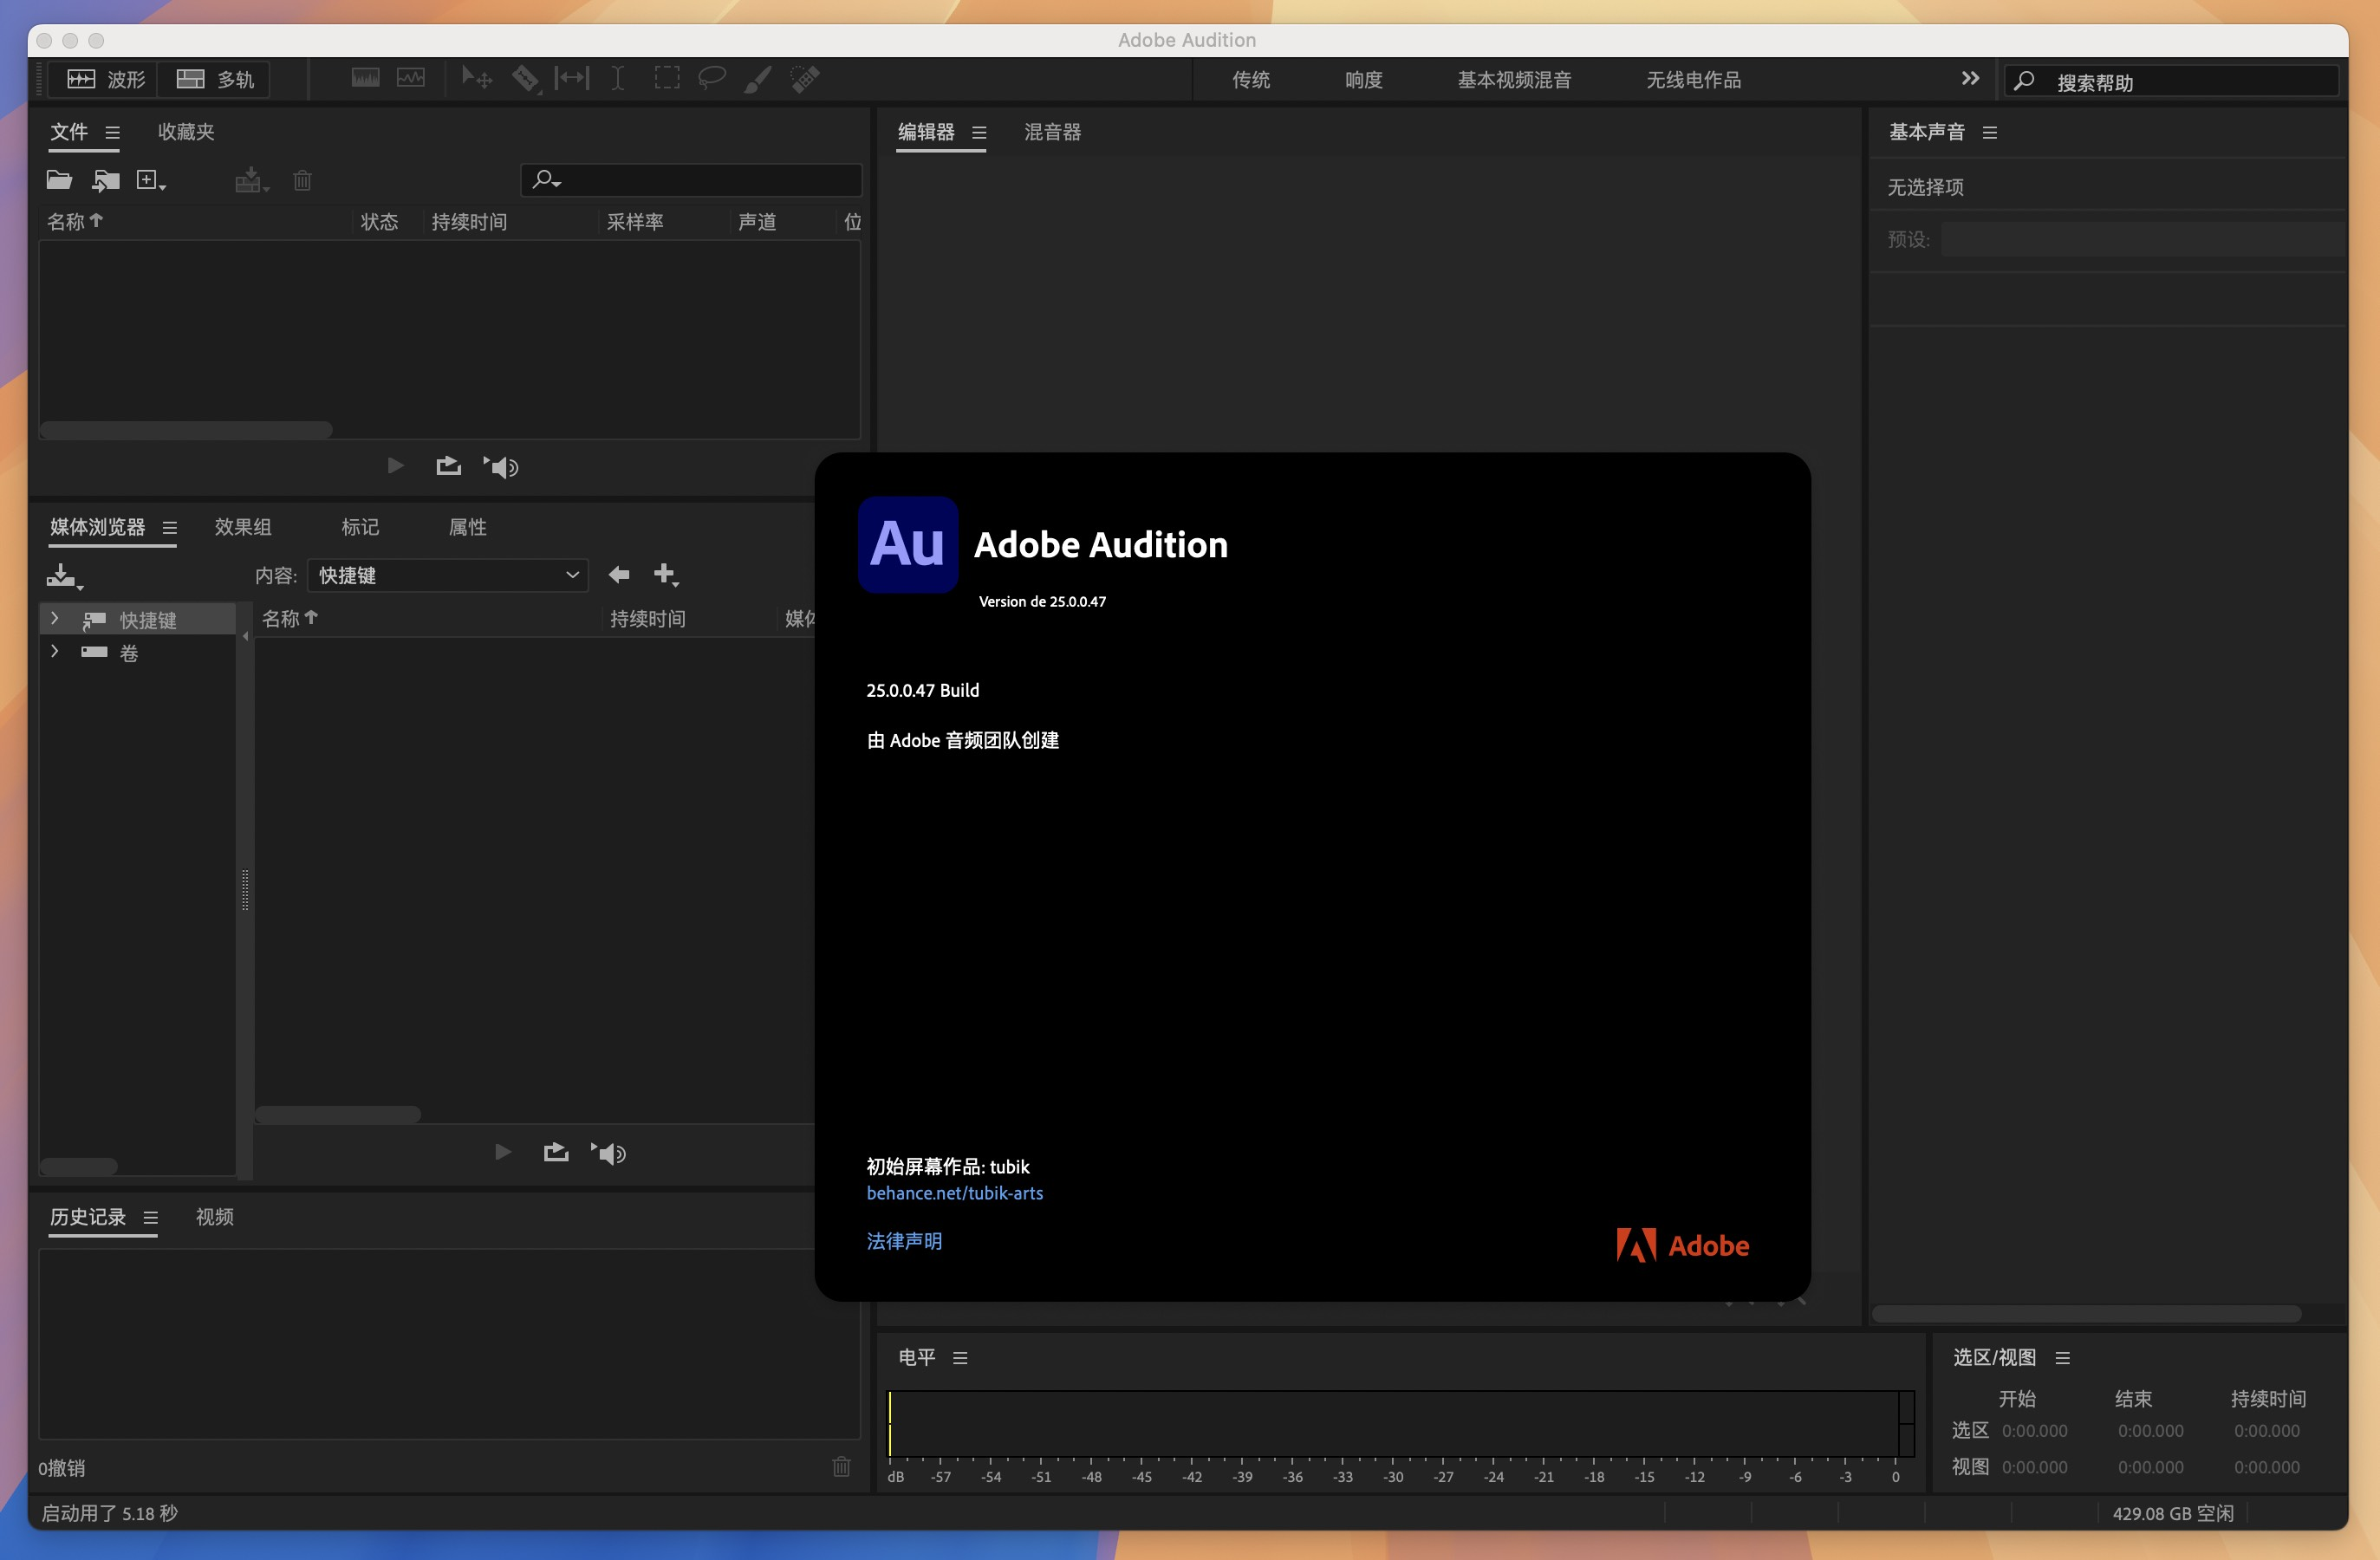The height and width of the screenshot is (1560, 2380).
Task: Expand the 卷 item in media browser
Action: click(x=54, y=652)
